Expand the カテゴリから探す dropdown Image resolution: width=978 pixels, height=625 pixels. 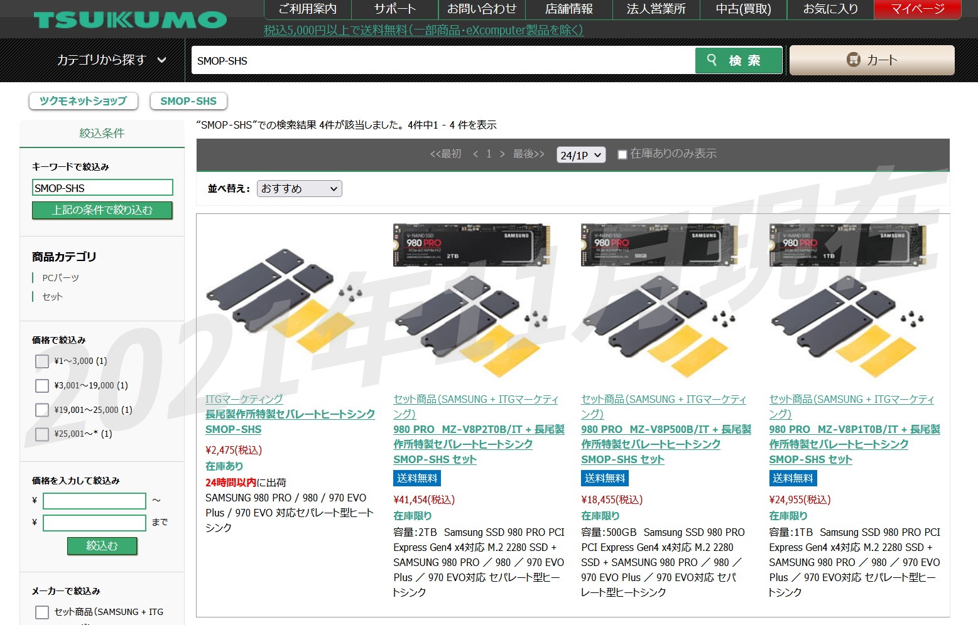111,60
